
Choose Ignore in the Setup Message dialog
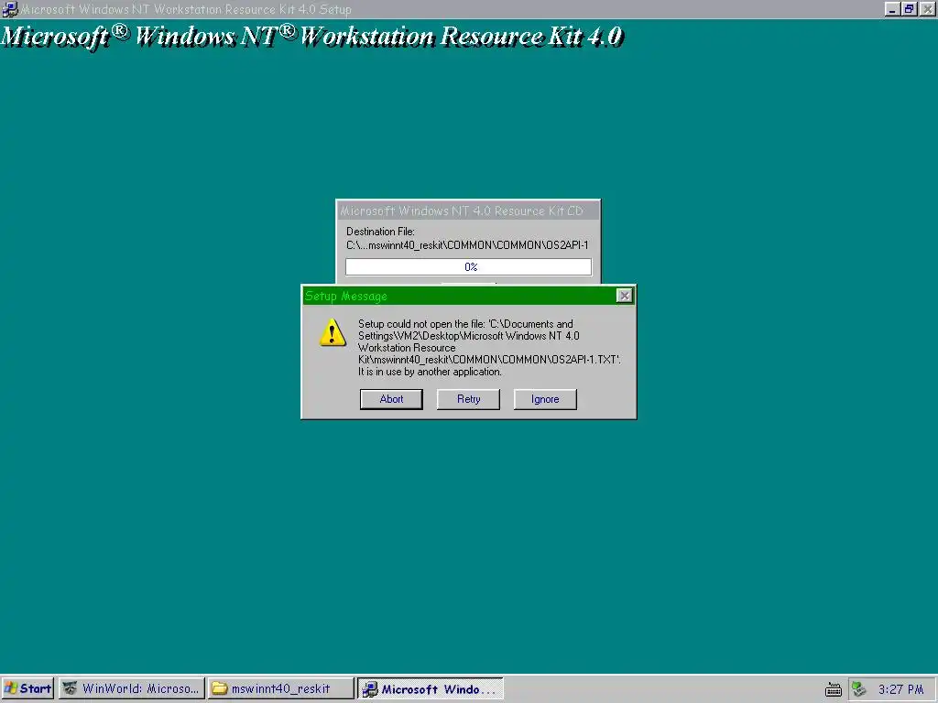click(x=545, y=399)
